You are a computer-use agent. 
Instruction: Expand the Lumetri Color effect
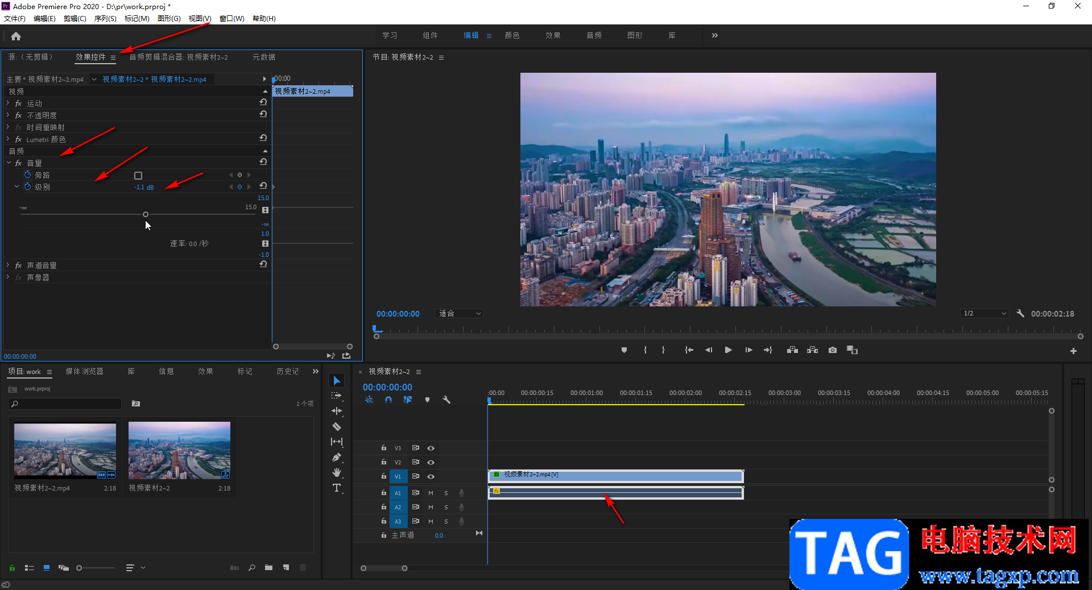point(8,139)
